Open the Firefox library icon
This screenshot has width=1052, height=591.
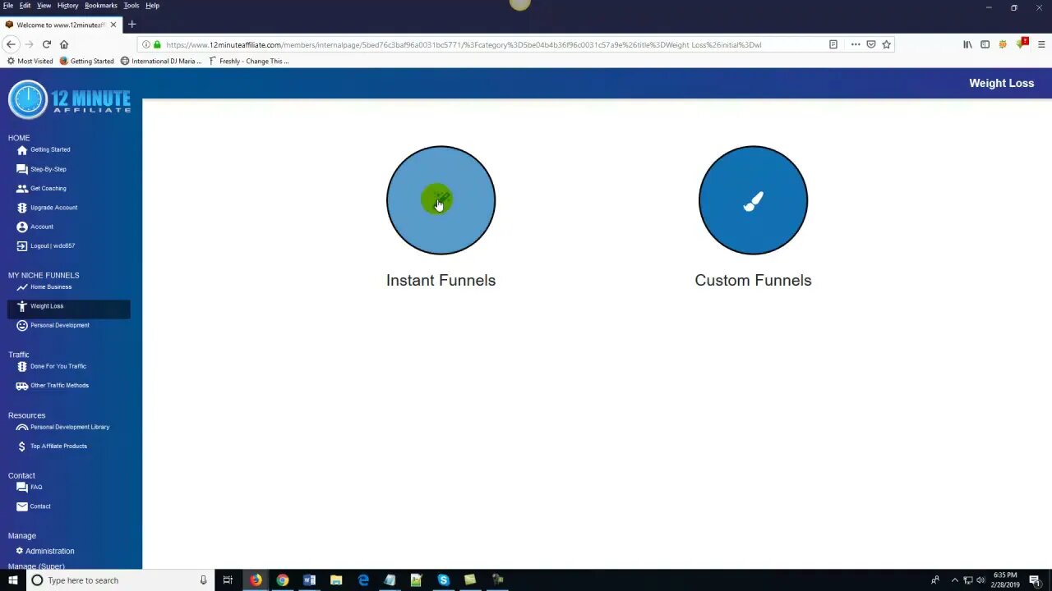[967, 44]
